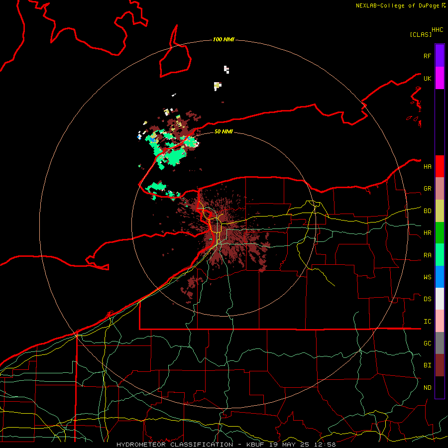Viewport: 448px width, 448px height.
Task: Click the [CLAS] legend header
Action: point(421,34)
